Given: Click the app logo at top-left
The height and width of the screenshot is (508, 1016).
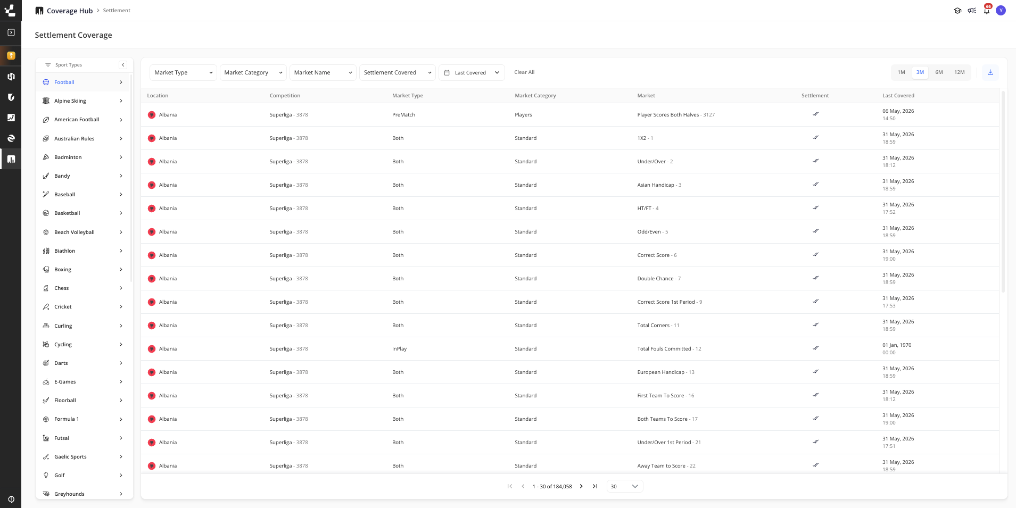Looking at the screenshot, I should coord(11,10).
